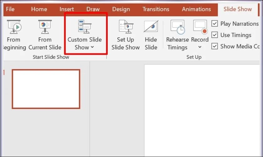Switch to the Design tab
Image resolution: width=263 pixels, height=157 pixels.
point(121,9)
